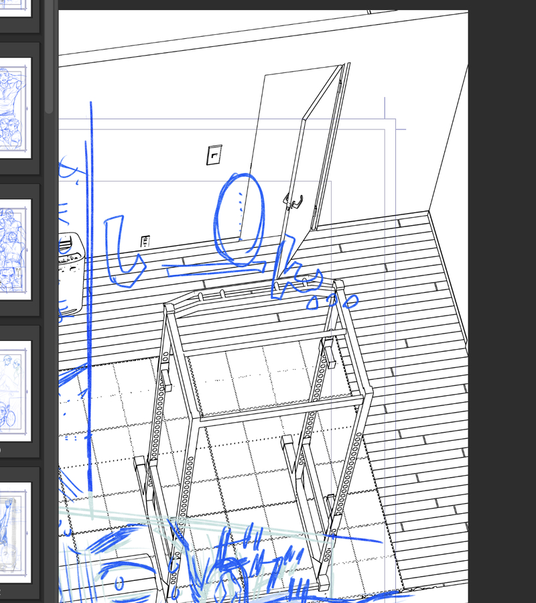Screen dimensions: 536x603
Task: Open page thumbnail showing man with raised arm
Action: 15,108
